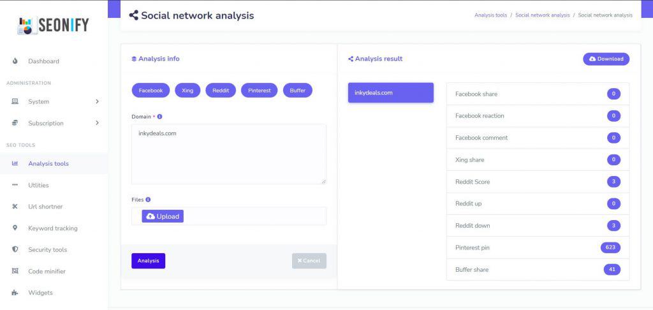Click the info icon next to Files
The image size is (653, 310).
[148, 200]
